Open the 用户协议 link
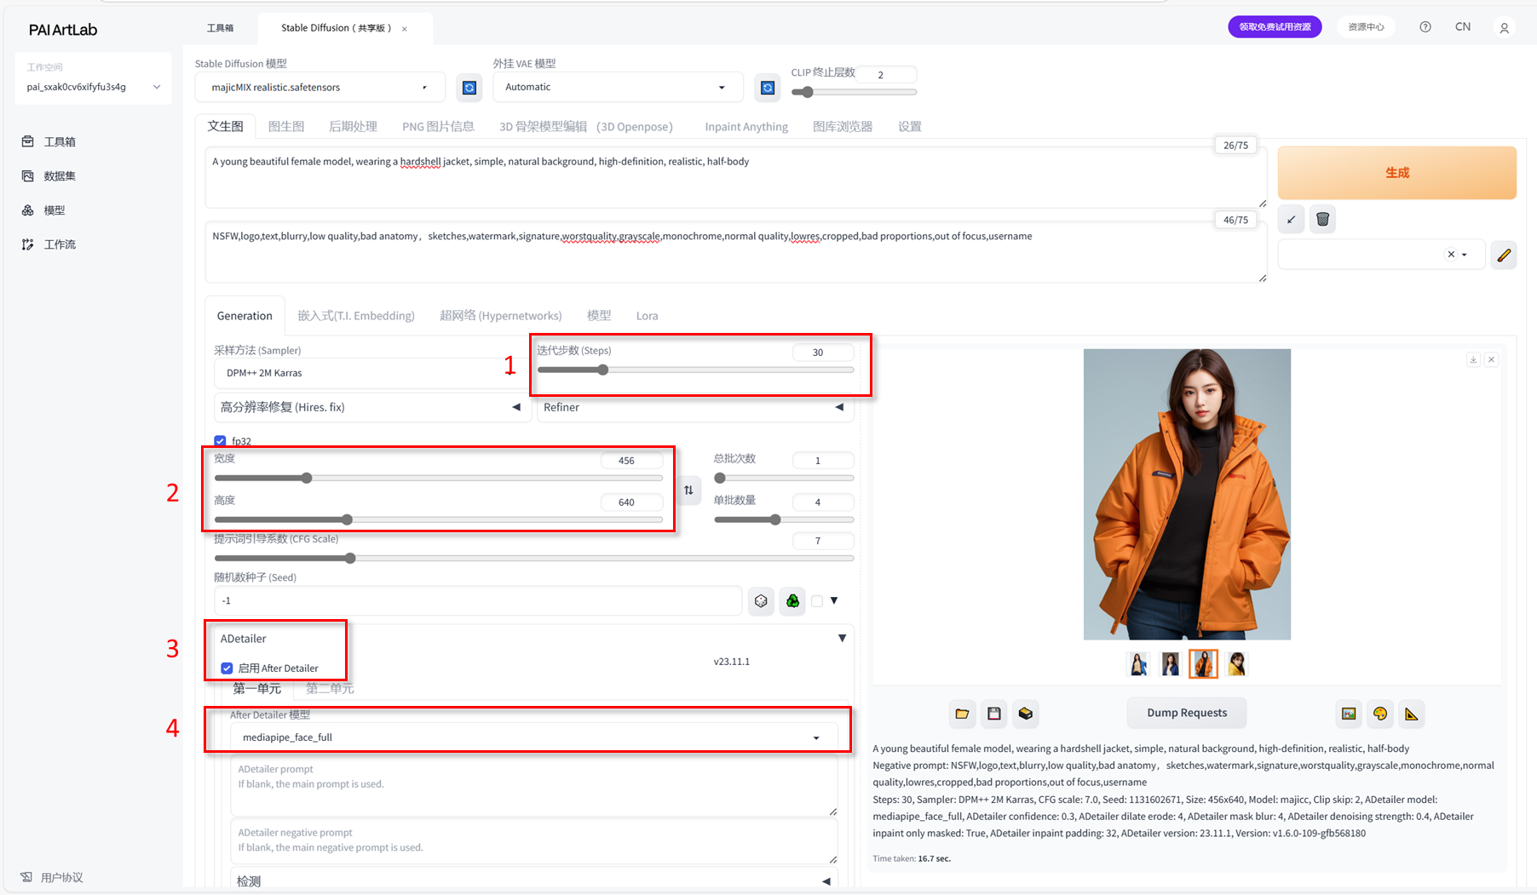Screen dimensions: 1537x895 52,877
